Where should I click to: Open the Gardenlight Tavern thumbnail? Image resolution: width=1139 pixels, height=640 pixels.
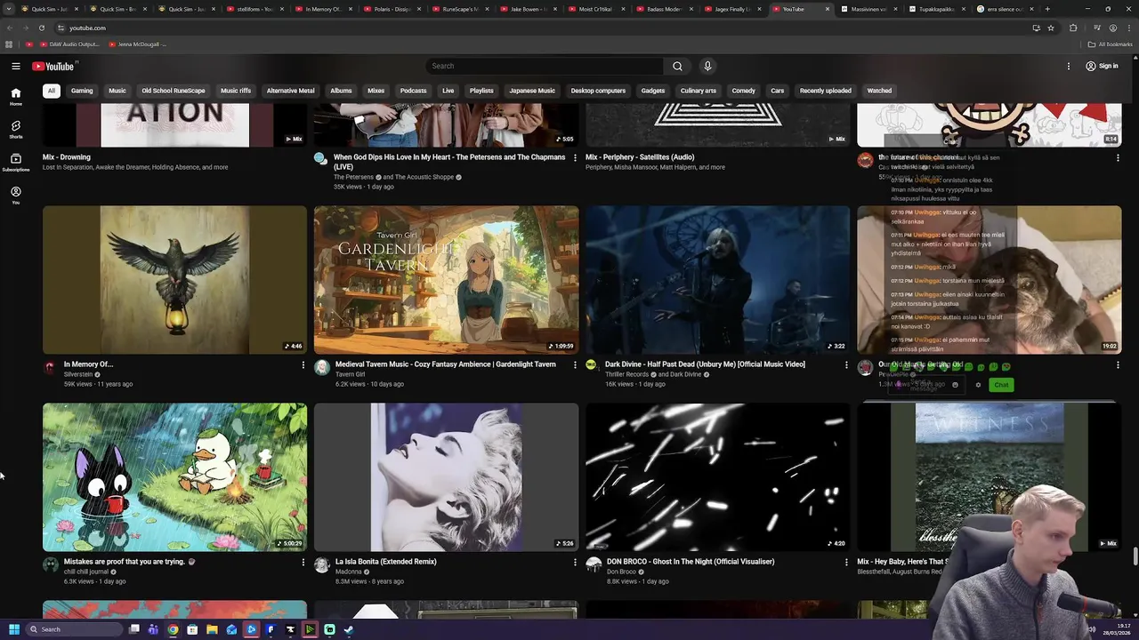[446, 280]
